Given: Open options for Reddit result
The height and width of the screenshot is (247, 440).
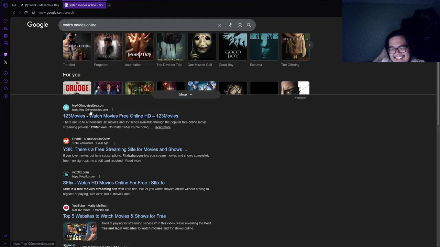Looking at the screenshot, I should click(114, 143).
